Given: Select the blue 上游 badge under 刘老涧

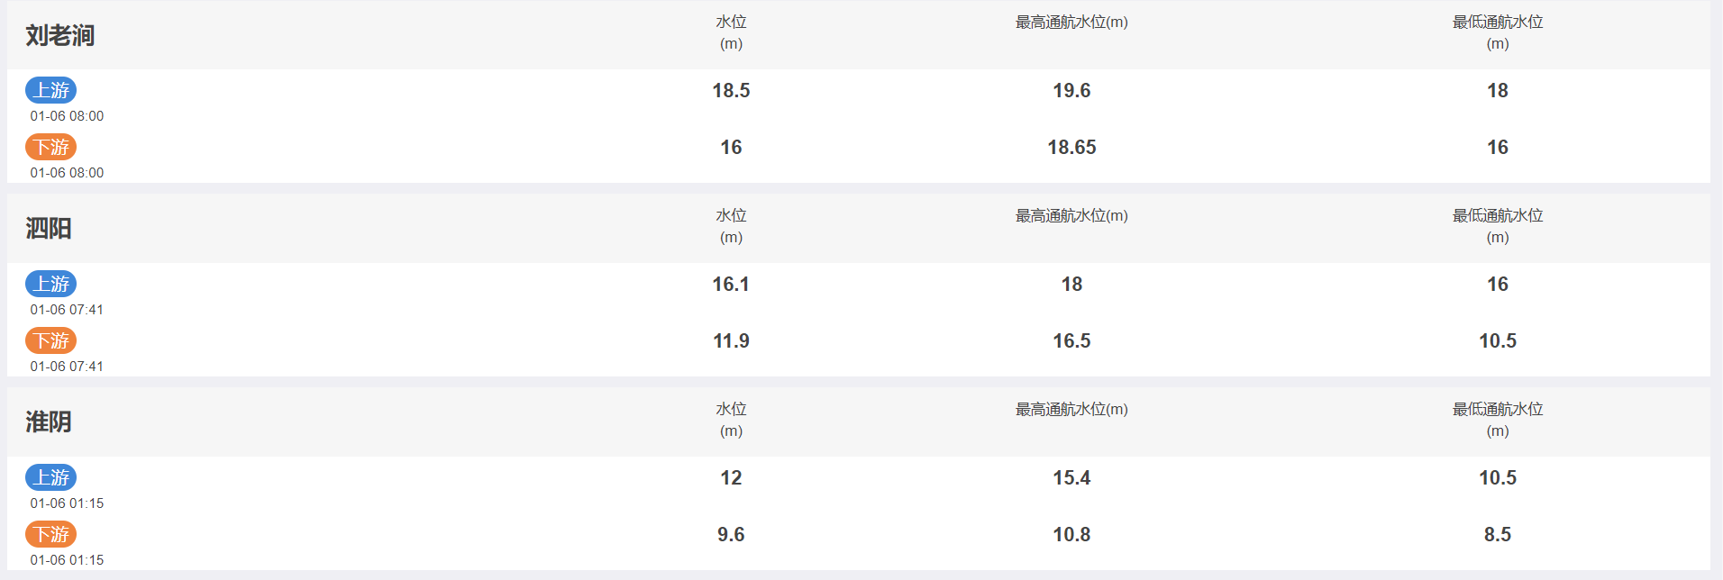Looking at the screenshot, I should [51, 90].
